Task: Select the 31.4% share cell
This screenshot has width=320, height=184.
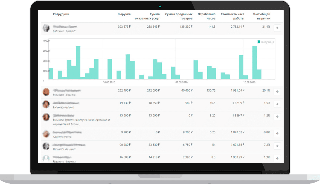Action: 266,27
